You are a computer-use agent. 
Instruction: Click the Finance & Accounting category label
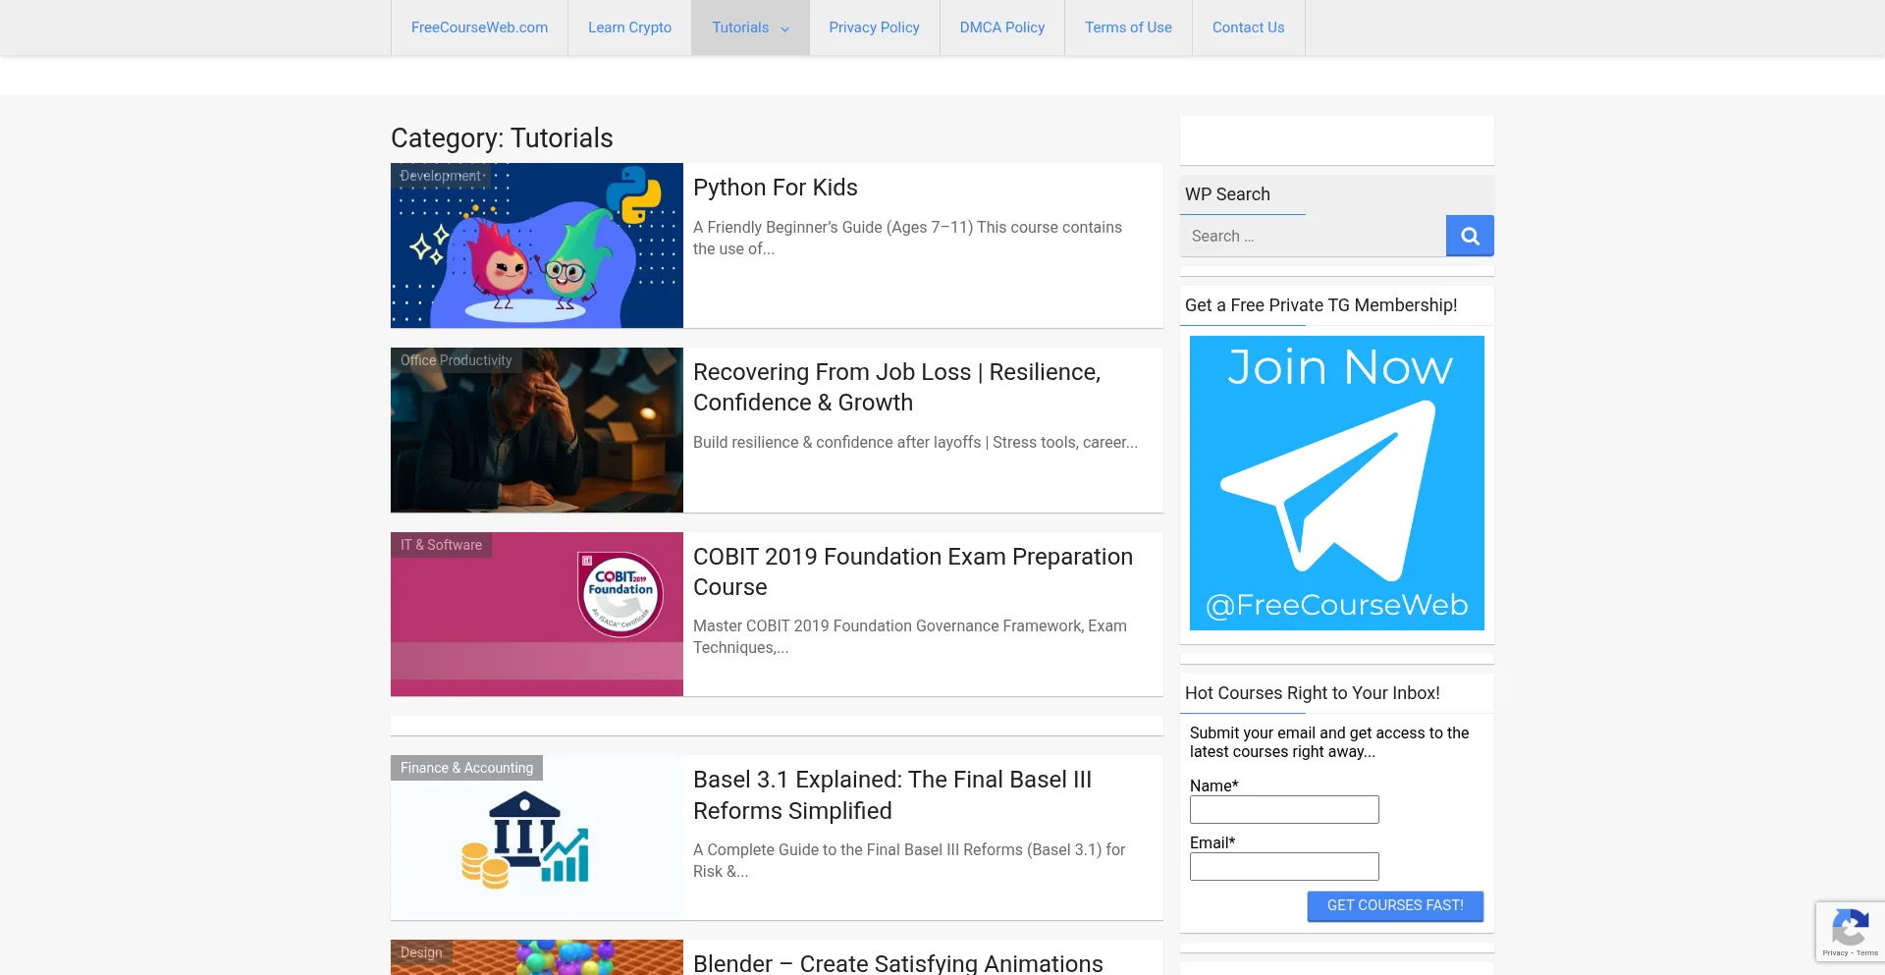[x=466, y=768]
